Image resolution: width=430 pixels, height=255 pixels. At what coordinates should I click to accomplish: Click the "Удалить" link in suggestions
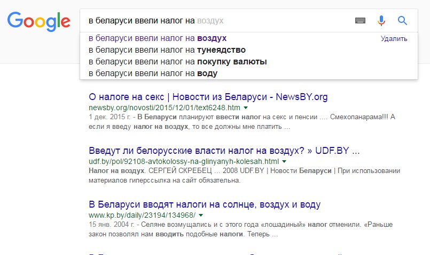click(x=394, y=39)
